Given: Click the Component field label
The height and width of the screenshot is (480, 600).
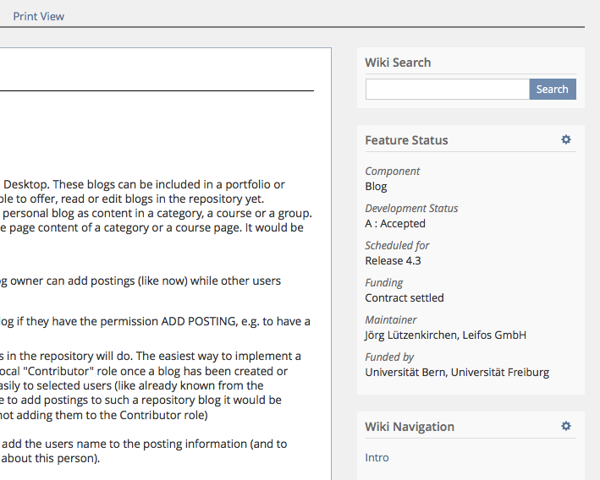Looking at the screenshot, I should (392, 171).
